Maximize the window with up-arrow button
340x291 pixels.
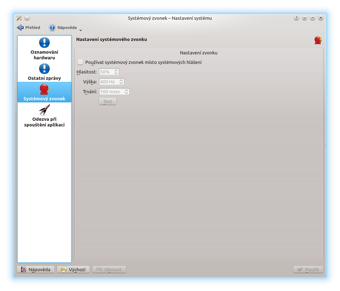click(x=312, y=18)
